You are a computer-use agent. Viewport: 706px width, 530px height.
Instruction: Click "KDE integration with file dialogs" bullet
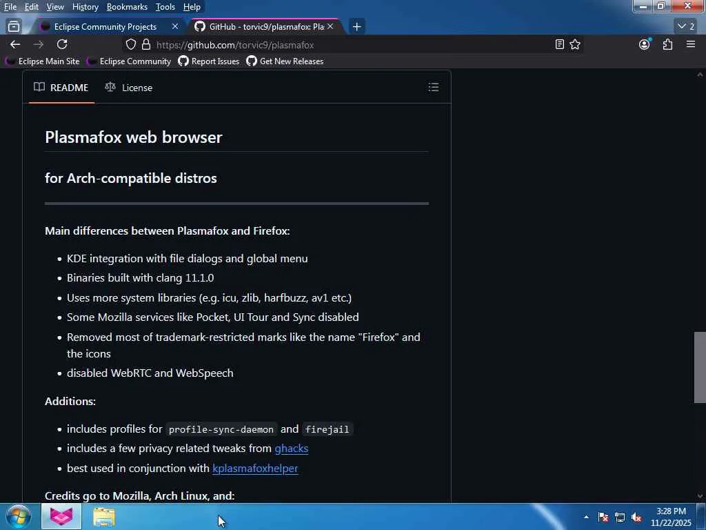pos(188,258)
